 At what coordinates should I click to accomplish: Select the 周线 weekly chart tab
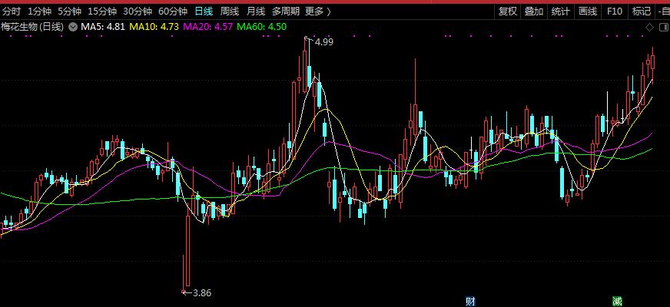point(230,12)
